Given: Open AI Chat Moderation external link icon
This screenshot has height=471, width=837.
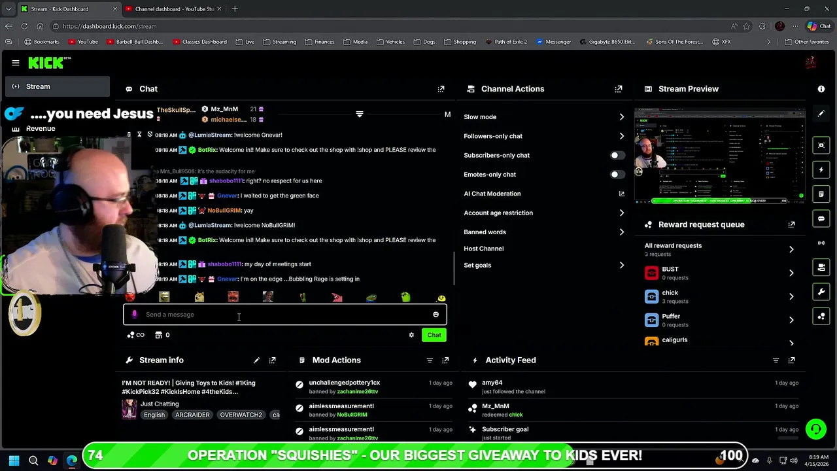Looking at the screenshot, I should click(621, 194).
